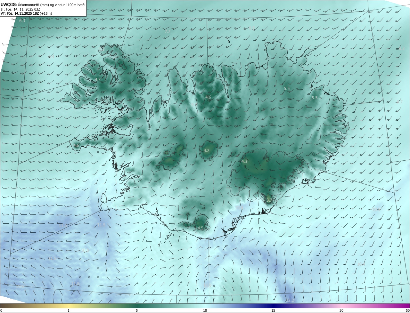Click the 4.7 value label on the Westfjords
This screenshot has width=410, height=313.
(x=98, y=79)
